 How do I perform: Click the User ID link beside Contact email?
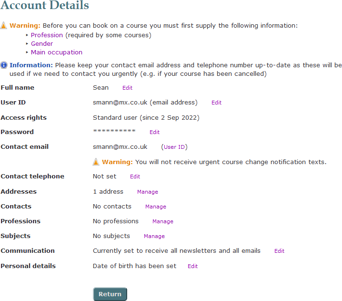coord(174,147)
